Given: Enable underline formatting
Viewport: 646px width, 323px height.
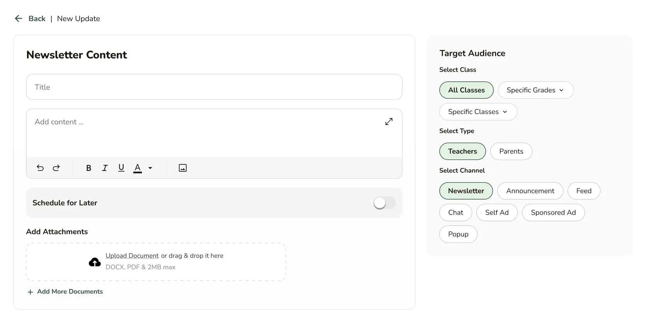Looking at the screenshot, I should [x=121, y=168].
